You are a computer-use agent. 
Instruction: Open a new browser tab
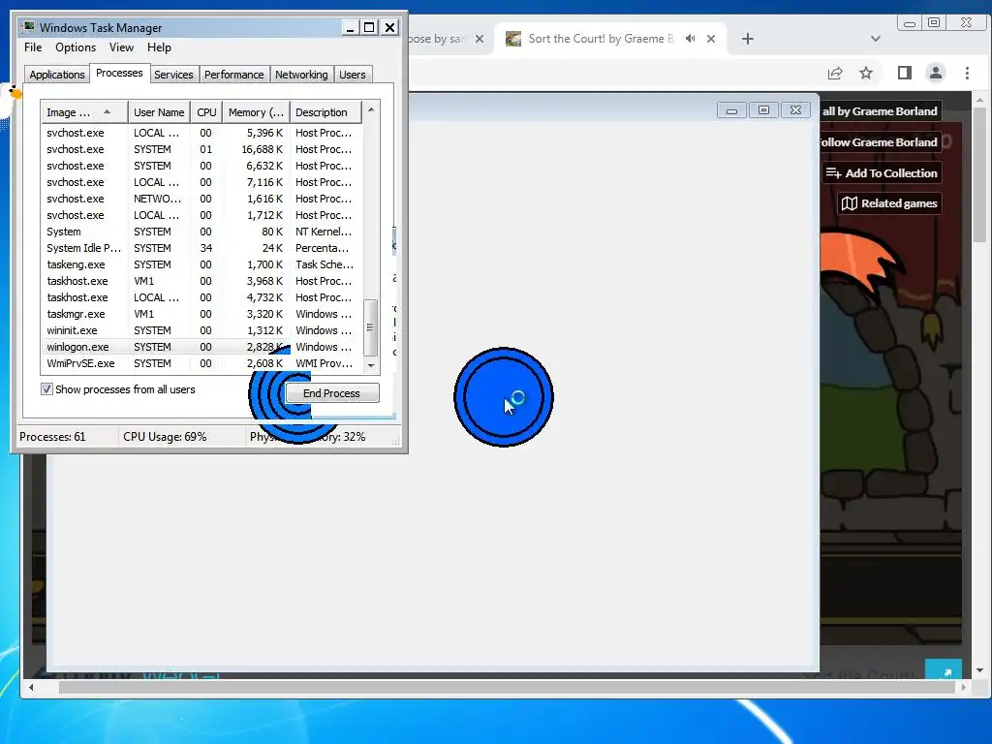tap(747, 39)
